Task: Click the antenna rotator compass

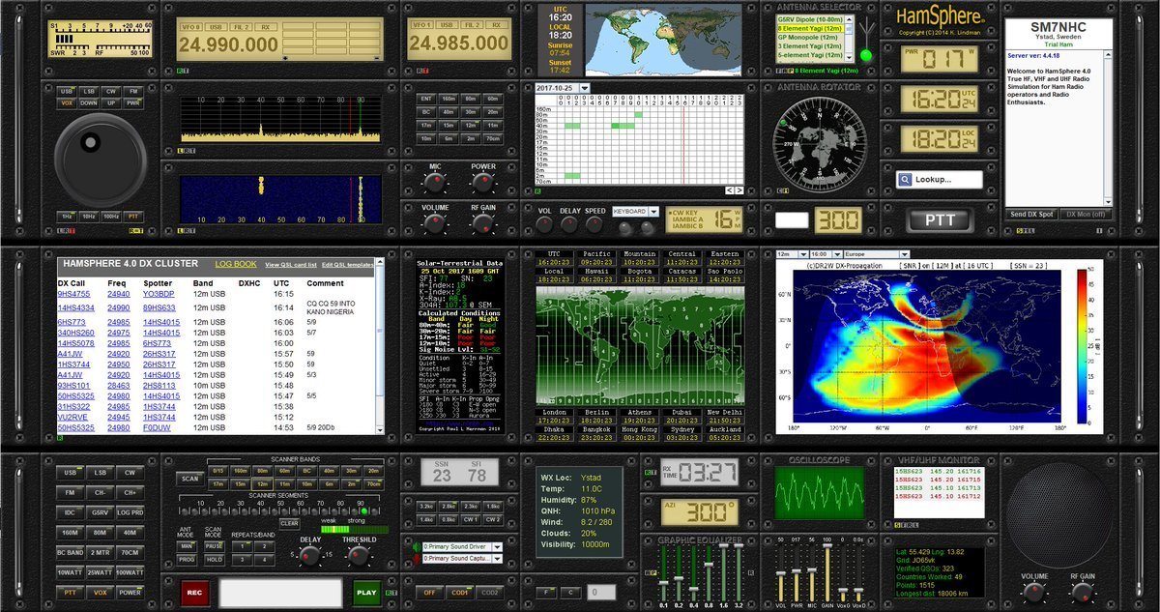Action: click(x=815, y=137)
